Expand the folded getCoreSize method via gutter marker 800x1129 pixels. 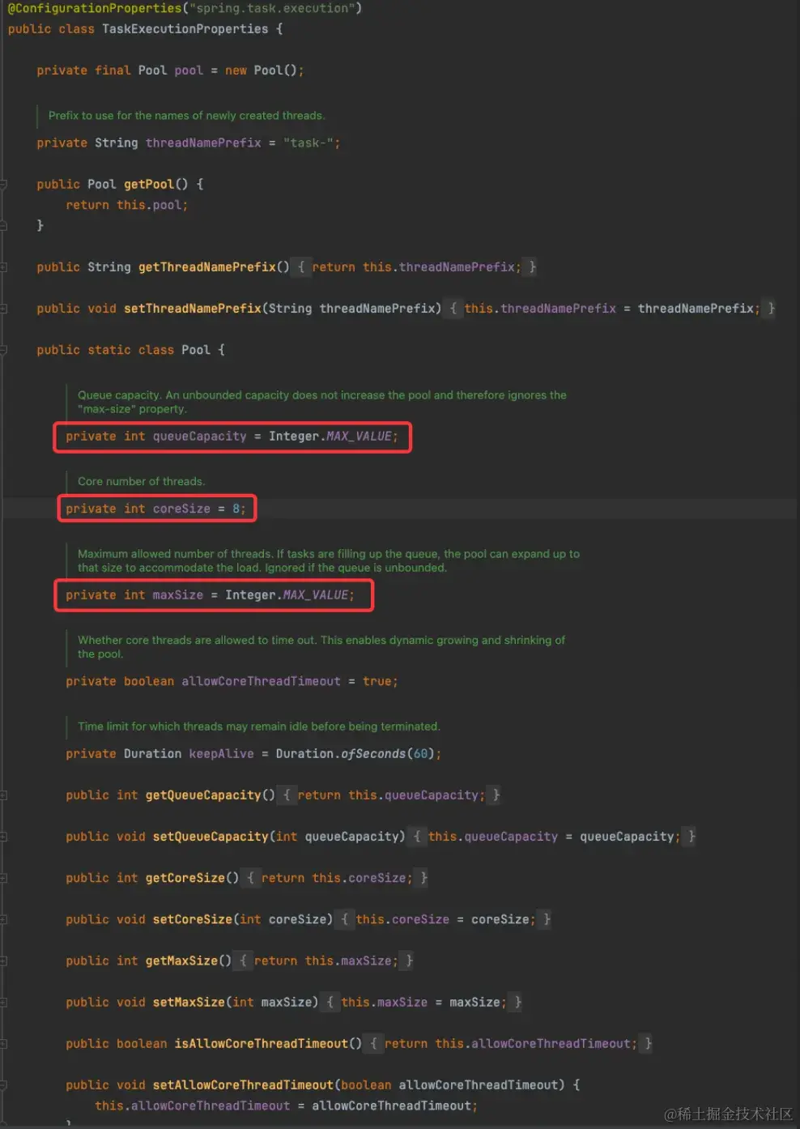pyautogui.click(x=3, y=878)
